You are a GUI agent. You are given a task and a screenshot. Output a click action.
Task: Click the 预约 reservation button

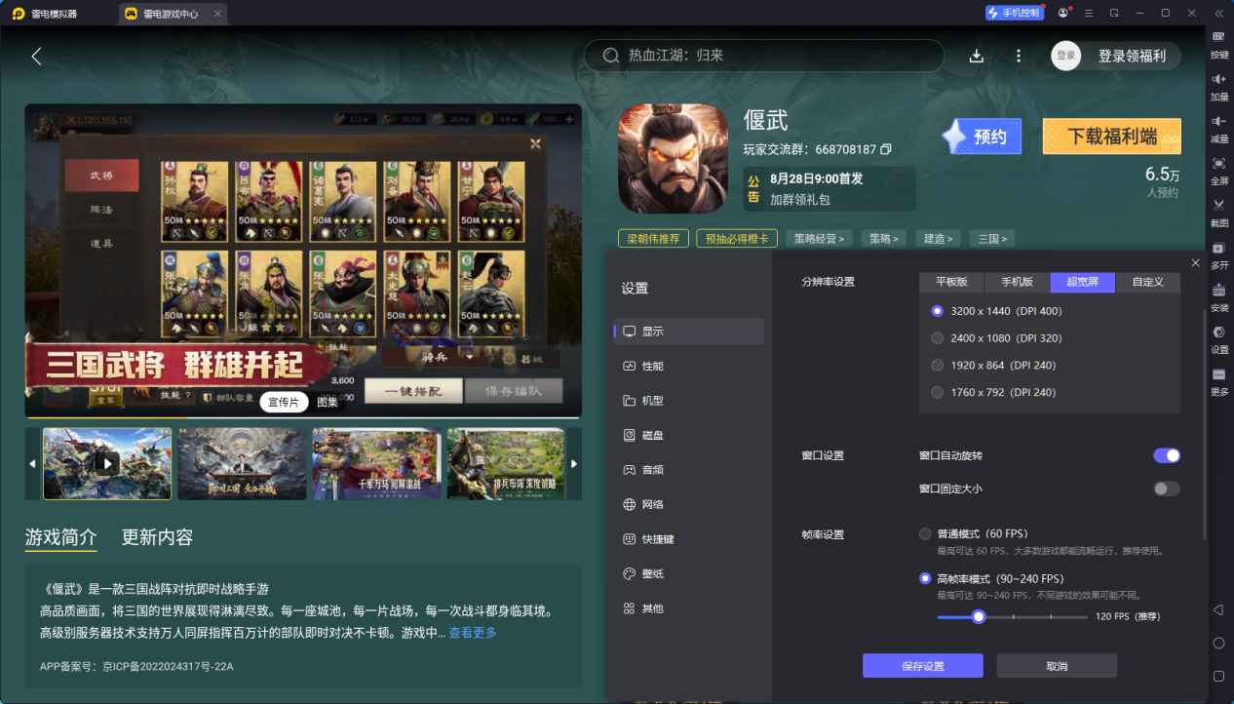pyautogui.click(x=982, y=137)
